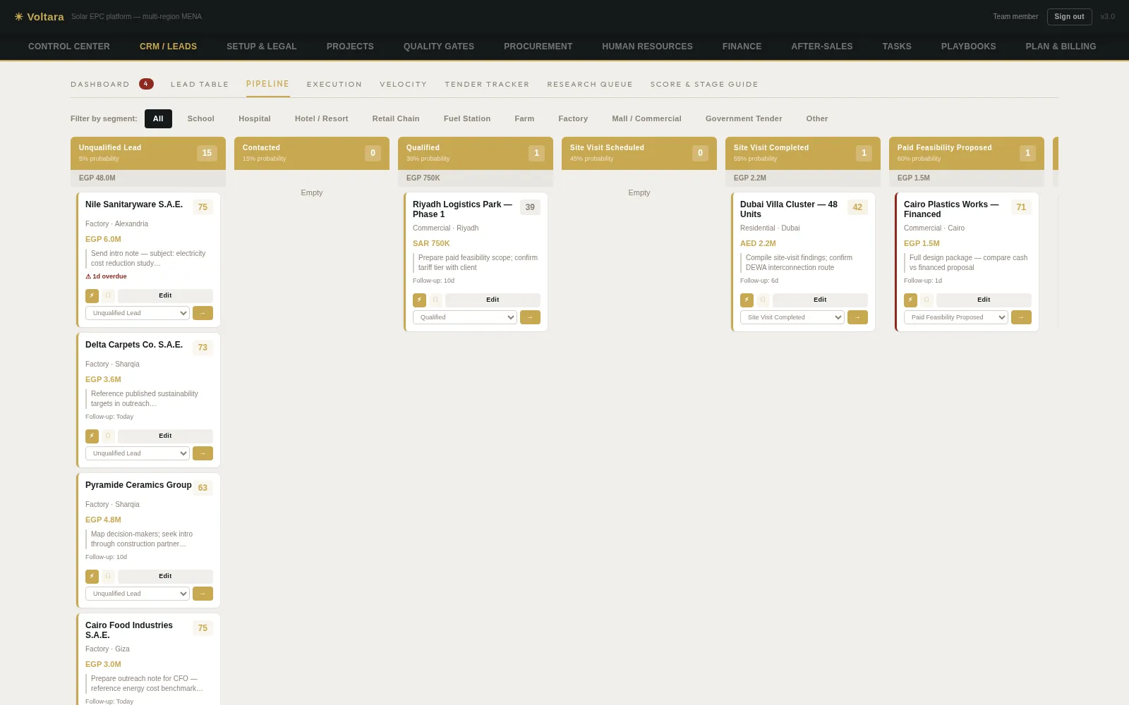The image size is (1129, 705).
Task: Filter pipeline by Government Tender
Action: pyautogui.click(x=744, y=118)
